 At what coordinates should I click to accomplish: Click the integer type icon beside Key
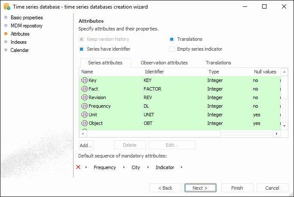point(84,80)
